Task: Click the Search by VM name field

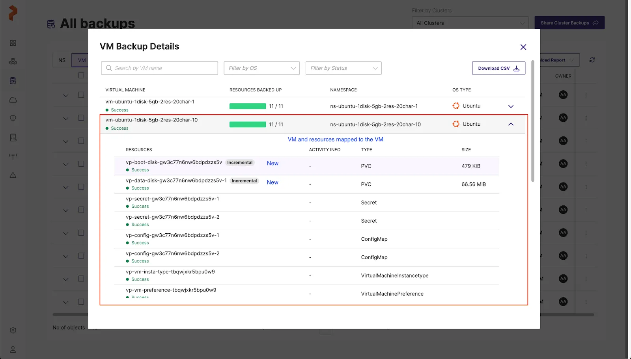Action: 159,68
